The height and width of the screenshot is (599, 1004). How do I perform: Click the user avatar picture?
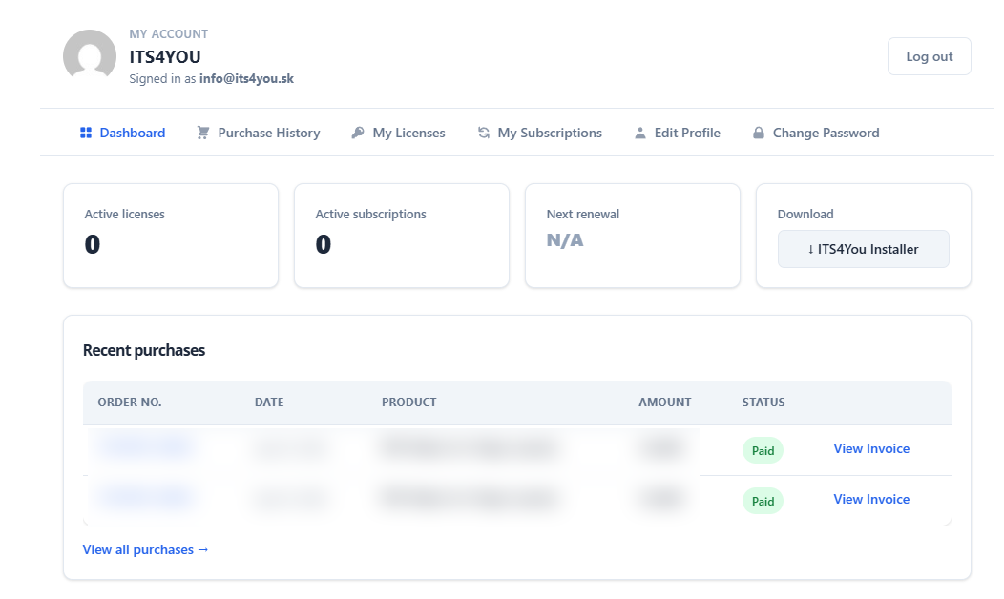click(90, 56)
